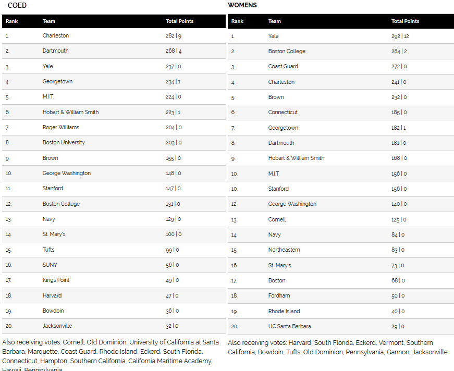Click Coast Guard in the WOMENS rank 3 row
The height and width of the screenshot is (371, 454).
click(x=283, y=66)
